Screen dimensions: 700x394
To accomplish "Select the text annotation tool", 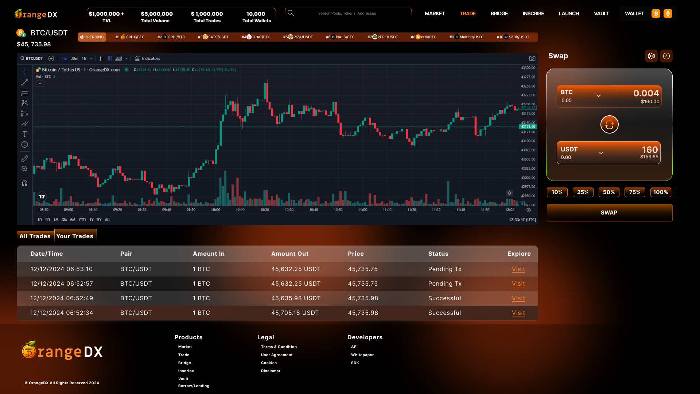I will [x=24, y=134].
